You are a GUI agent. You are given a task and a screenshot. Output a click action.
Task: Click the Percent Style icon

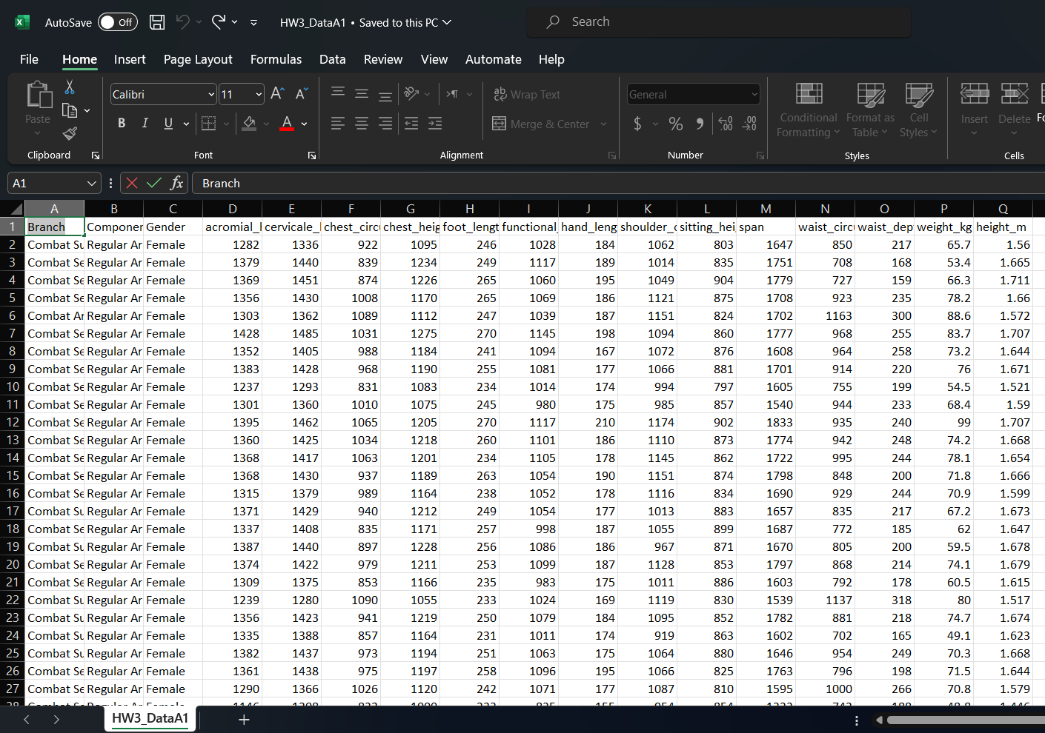(675, 124)
